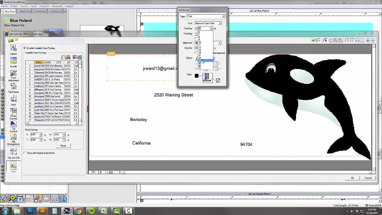Click the Windows Start button
The image size is (382, 215).
click(x=5, y=211)
